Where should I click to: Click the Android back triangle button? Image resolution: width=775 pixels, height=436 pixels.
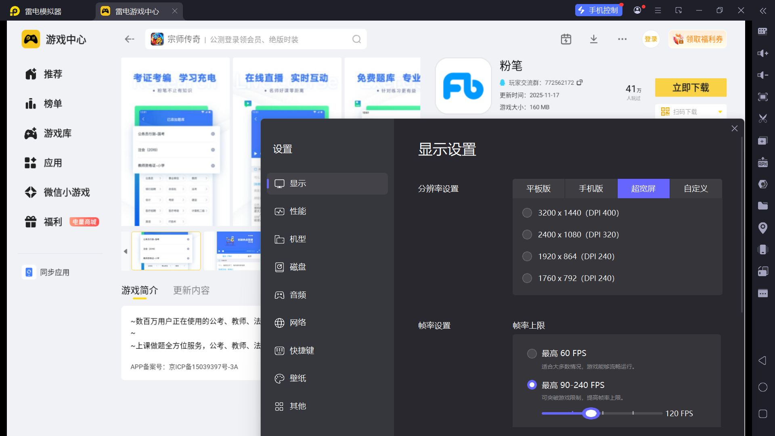(762, 361)
